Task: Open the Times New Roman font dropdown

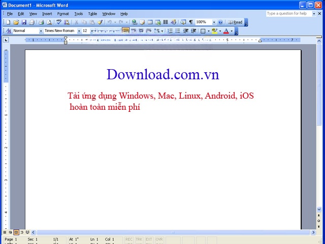Action: (79, 31)
